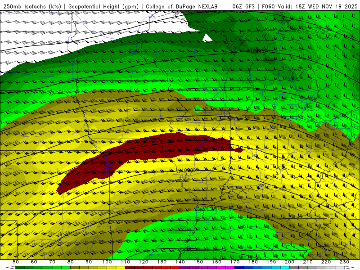Screen dimensions: 360x270
Task: Click the '170' color scale label
Action: pyautogui.click(x=235, y=262)
